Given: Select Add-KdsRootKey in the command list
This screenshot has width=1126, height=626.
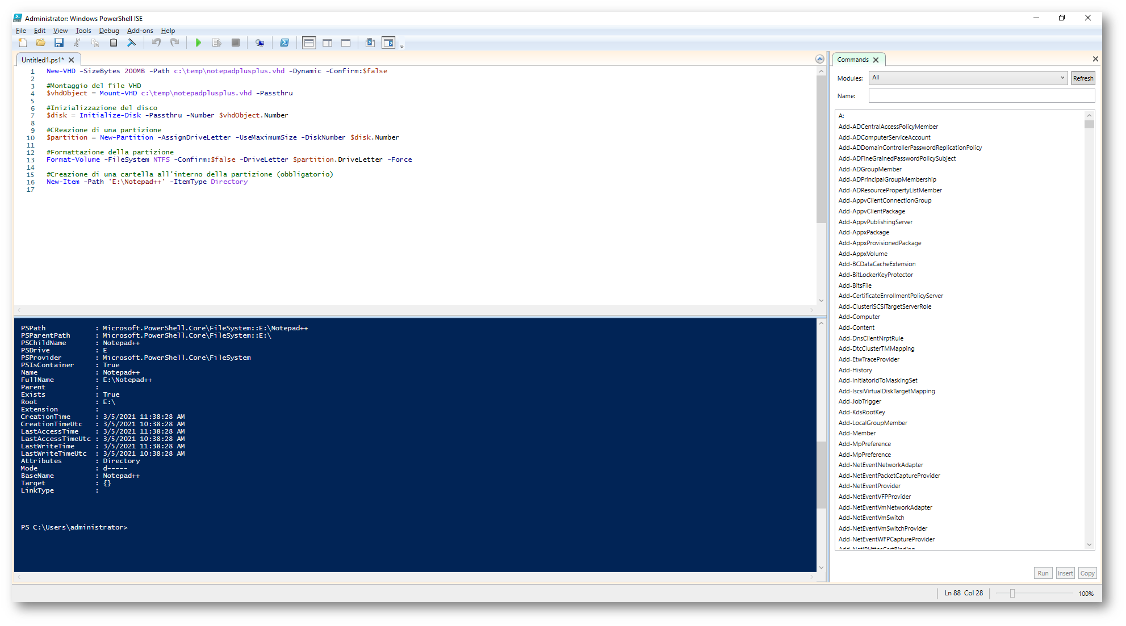Looking at the screenshot, I should (861, 413).
